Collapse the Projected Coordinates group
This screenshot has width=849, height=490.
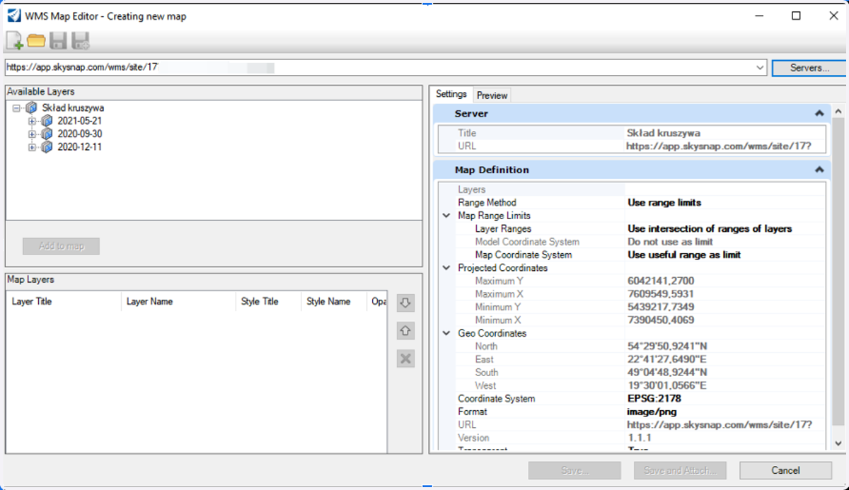(x=446, y=268)
